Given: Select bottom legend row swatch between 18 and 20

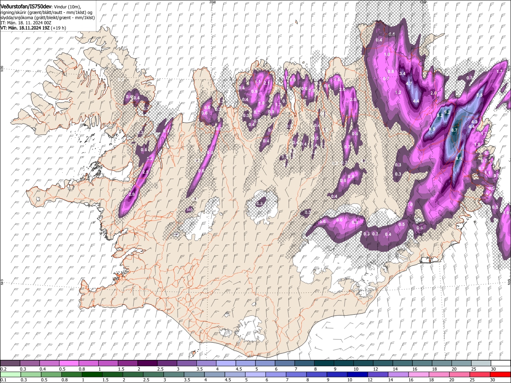Looking at the screenshot, I should tap(439, 374).
